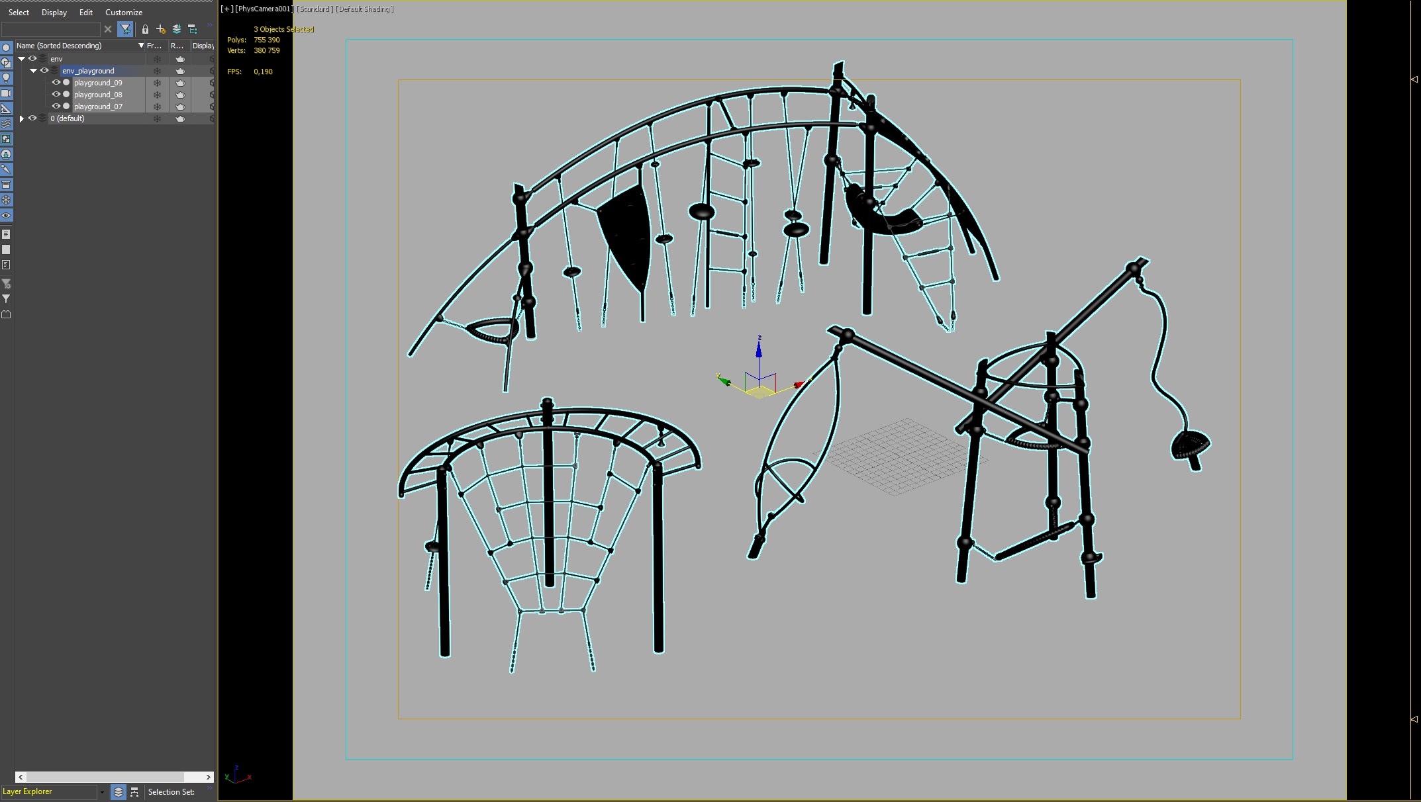
Task: Switch to Sort by Layer view icon
Action: point(119,791)
